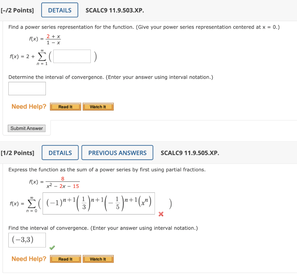Screen dimensions: 297x279
Task: Open DETAILS for exercise SCALC9 11.9.505.XP
Action: (60, 153)
